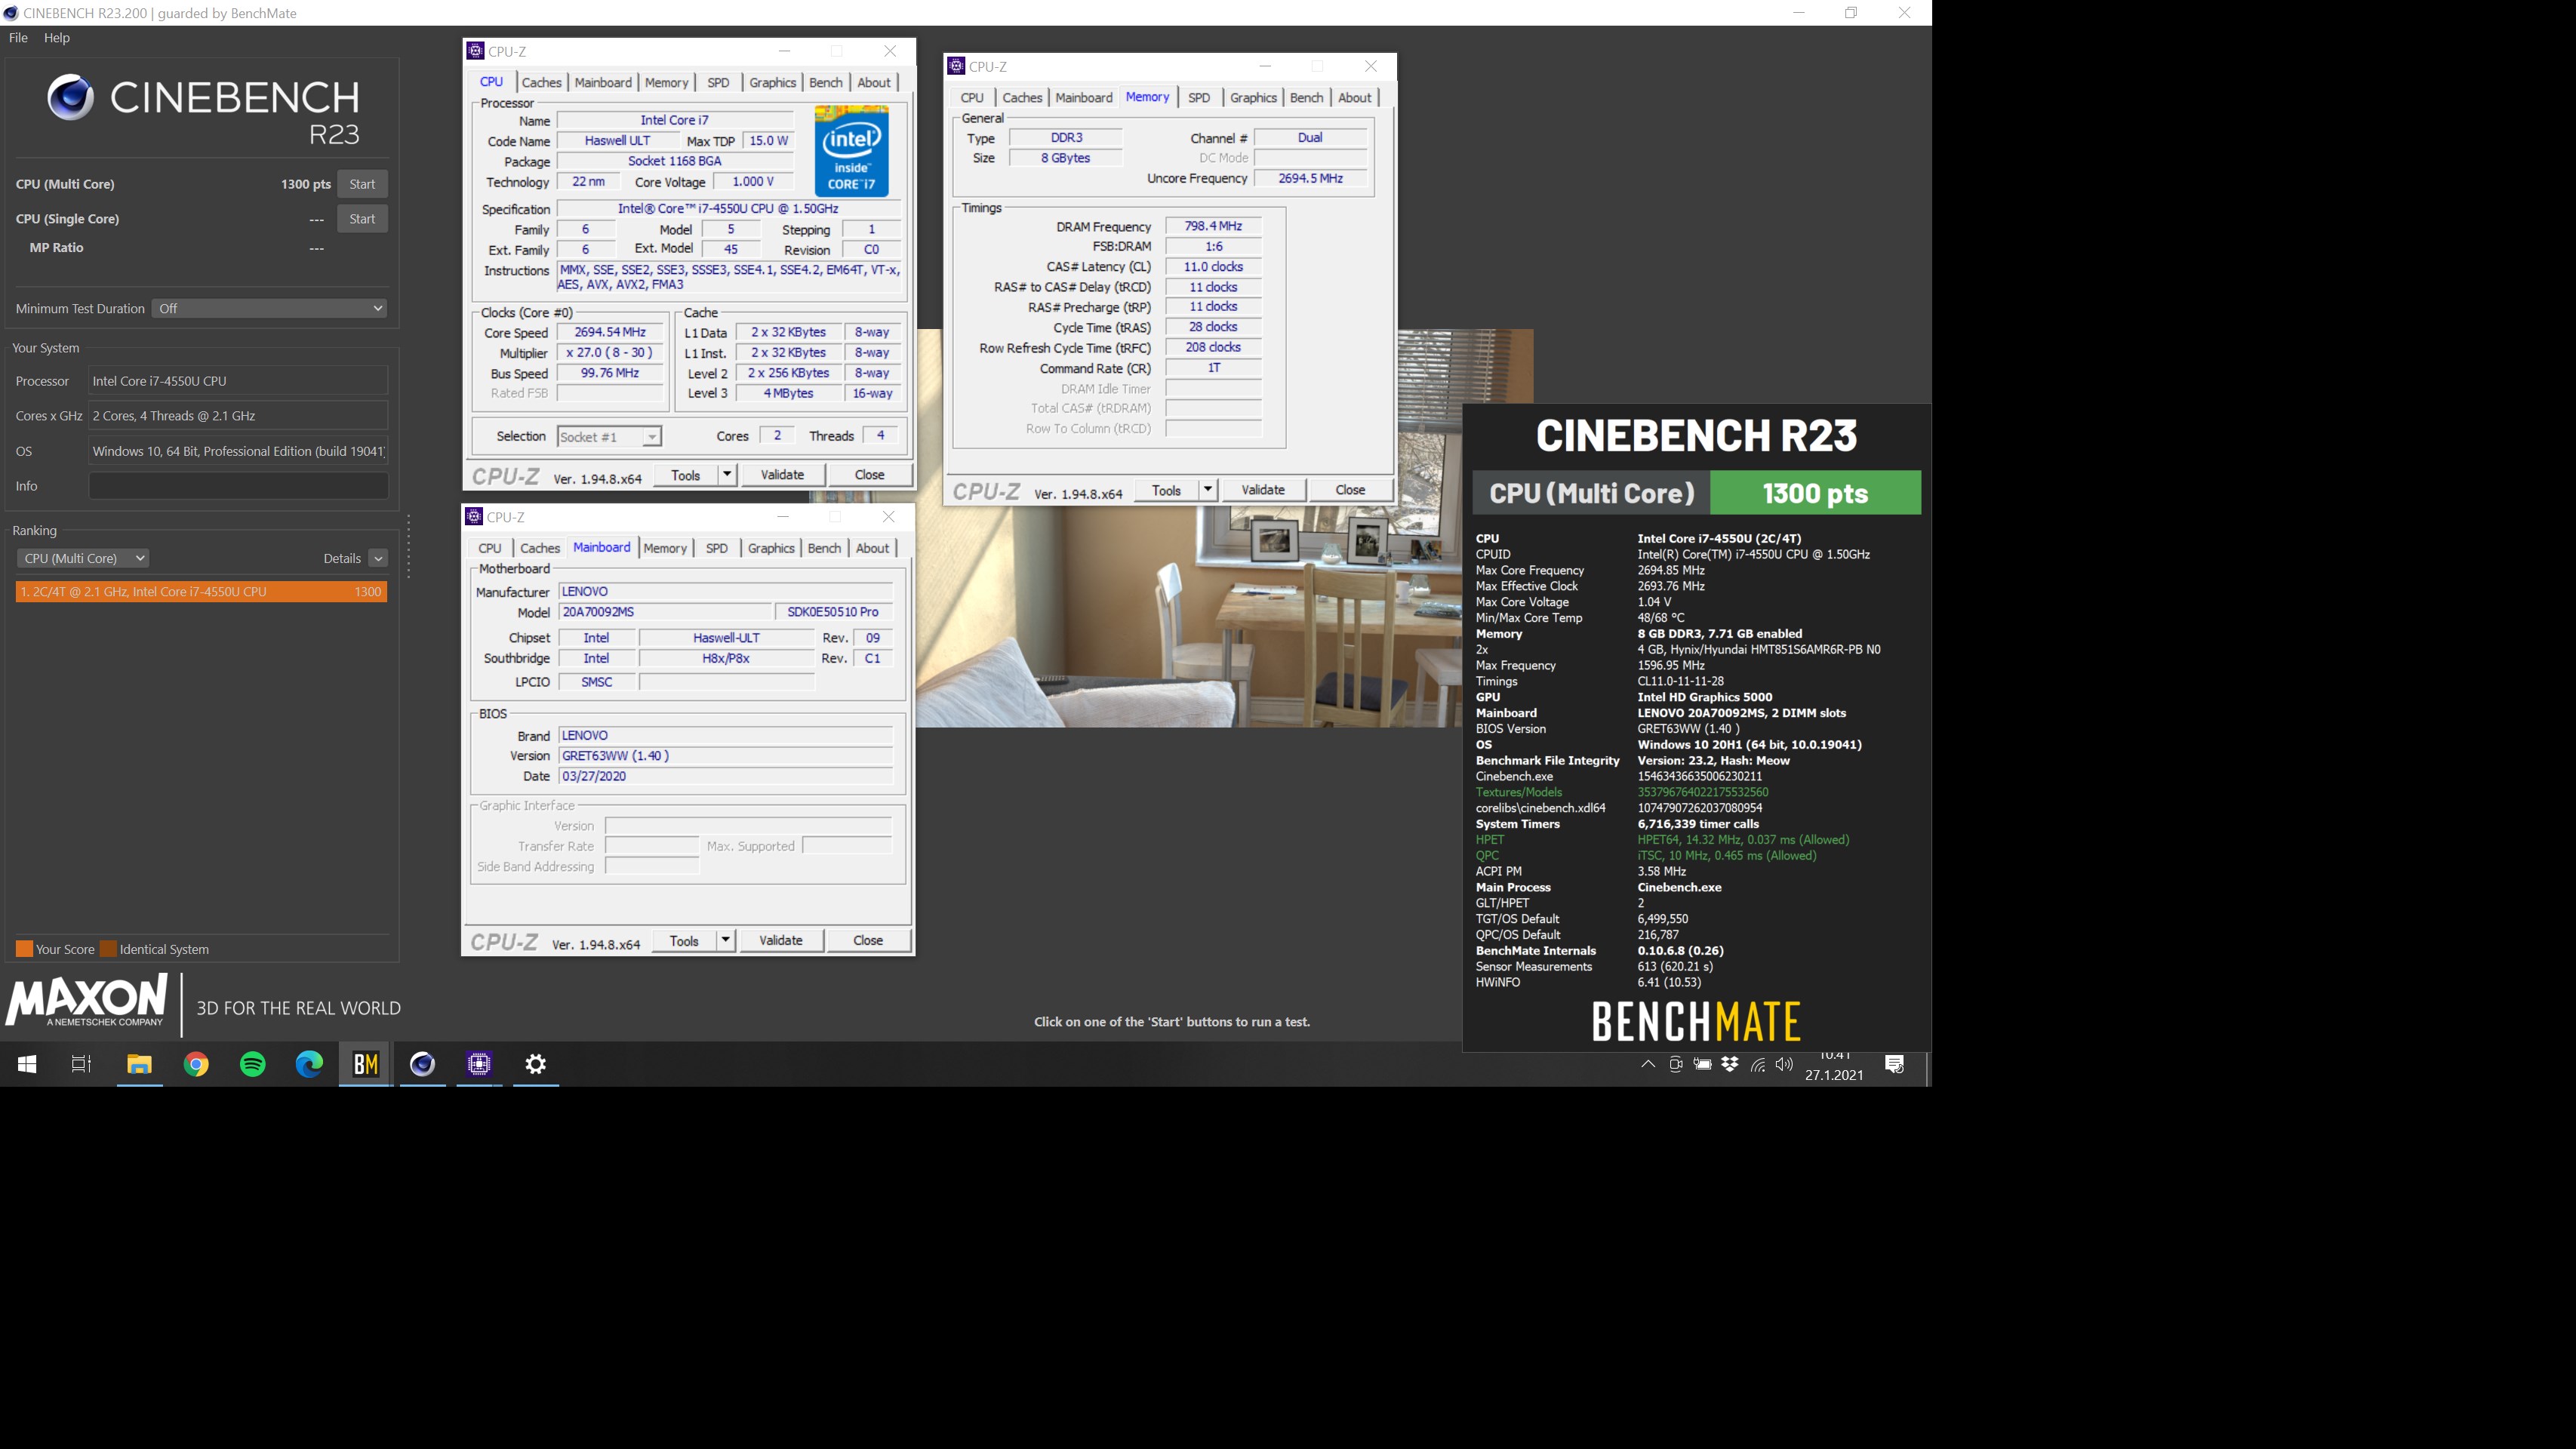The image size is (2576, 1449).
Task: Open Tools dropdown arrow in CPU-Z Mainboard window
Action: pos(725,940)
